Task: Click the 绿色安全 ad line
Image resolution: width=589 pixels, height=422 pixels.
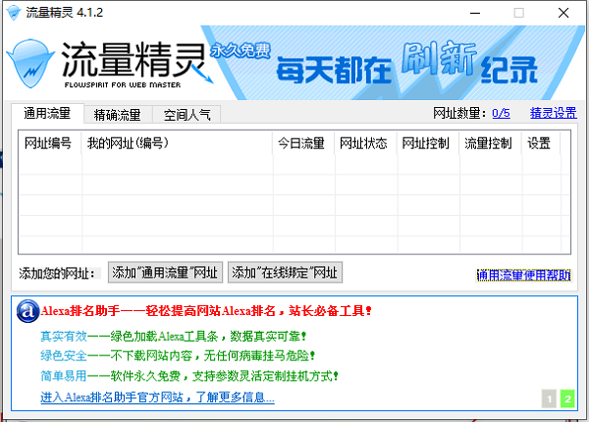Action: click(x=178, y=355)
